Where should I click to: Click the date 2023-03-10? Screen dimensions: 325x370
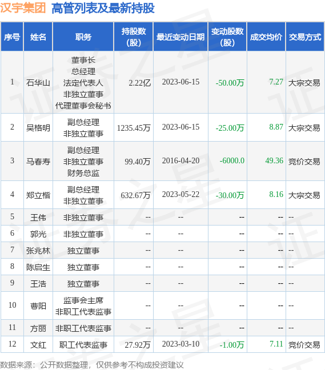pos(180,344)
